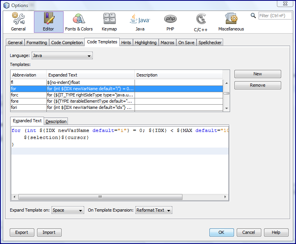Select the fore template row
Screen dimensions: 296x244
coord(117,101)
